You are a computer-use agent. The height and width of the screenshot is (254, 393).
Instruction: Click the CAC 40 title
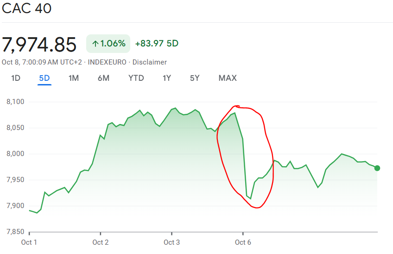(27, 8)
